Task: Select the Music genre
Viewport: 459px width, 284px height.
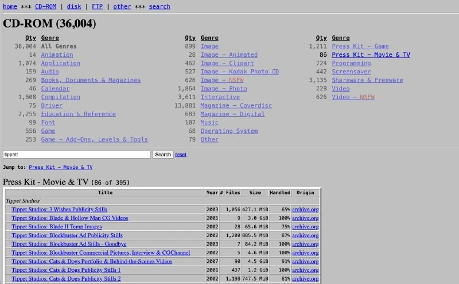Action: coord(209,123)
